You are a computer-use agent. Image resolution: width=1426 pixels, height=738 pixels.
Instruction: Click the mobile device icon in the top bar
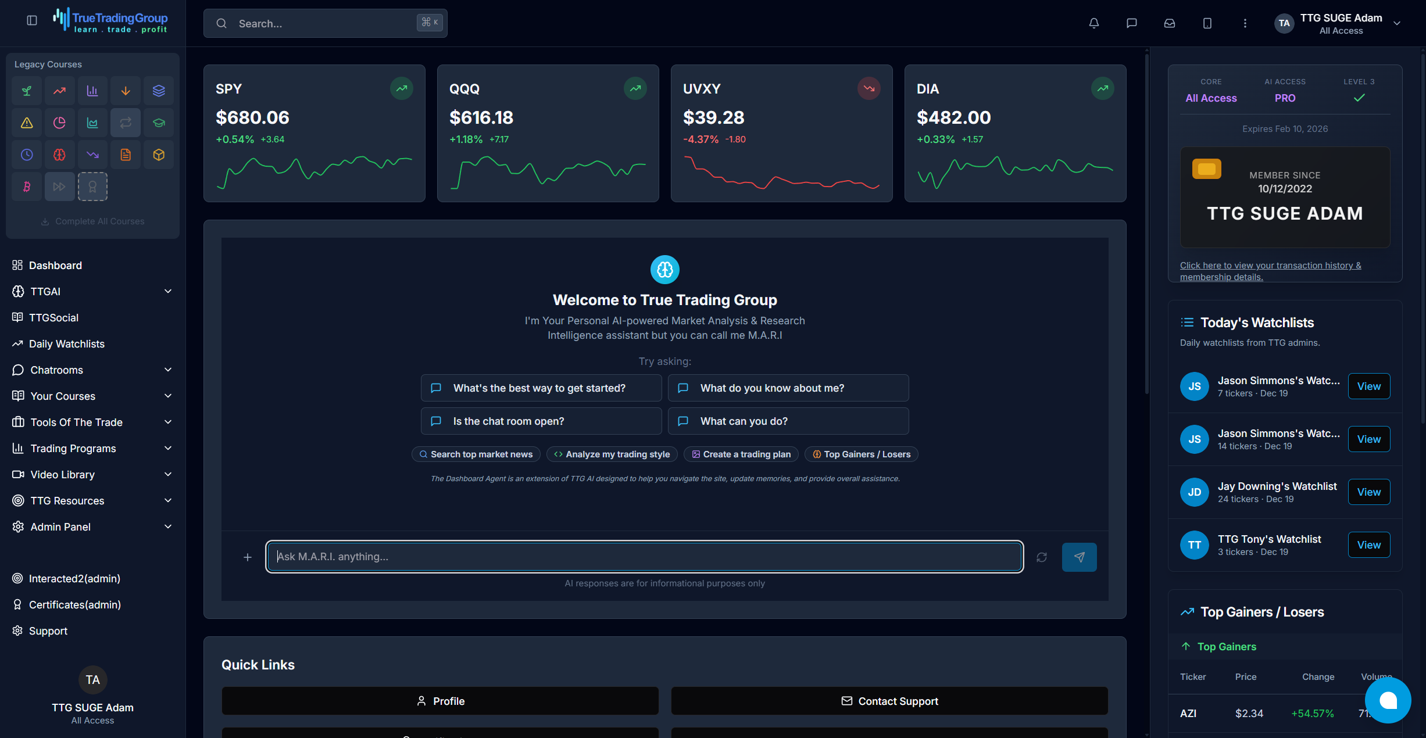tap(1207, 23)
